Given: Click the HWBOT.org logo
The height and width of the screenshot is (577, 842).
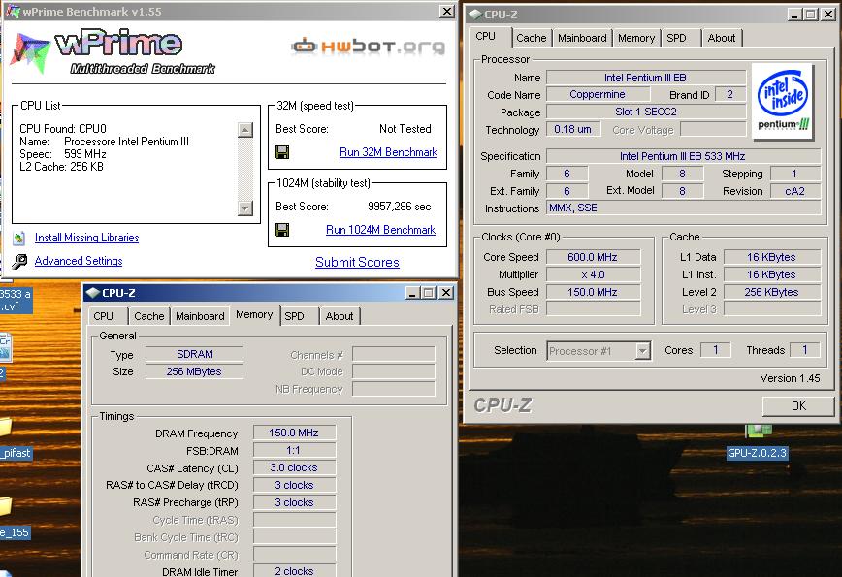Looking at the screenshot, I should coord(369,47).
